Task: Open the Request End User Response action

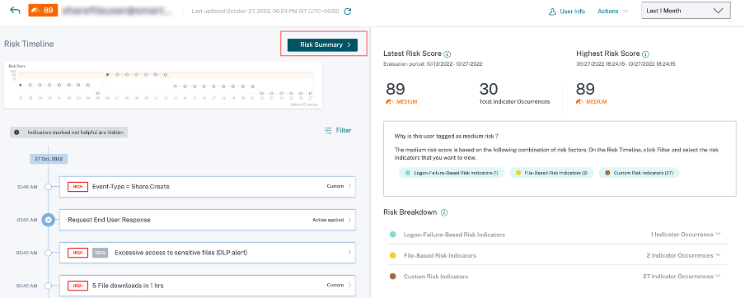Action: [x=207, y=220]
